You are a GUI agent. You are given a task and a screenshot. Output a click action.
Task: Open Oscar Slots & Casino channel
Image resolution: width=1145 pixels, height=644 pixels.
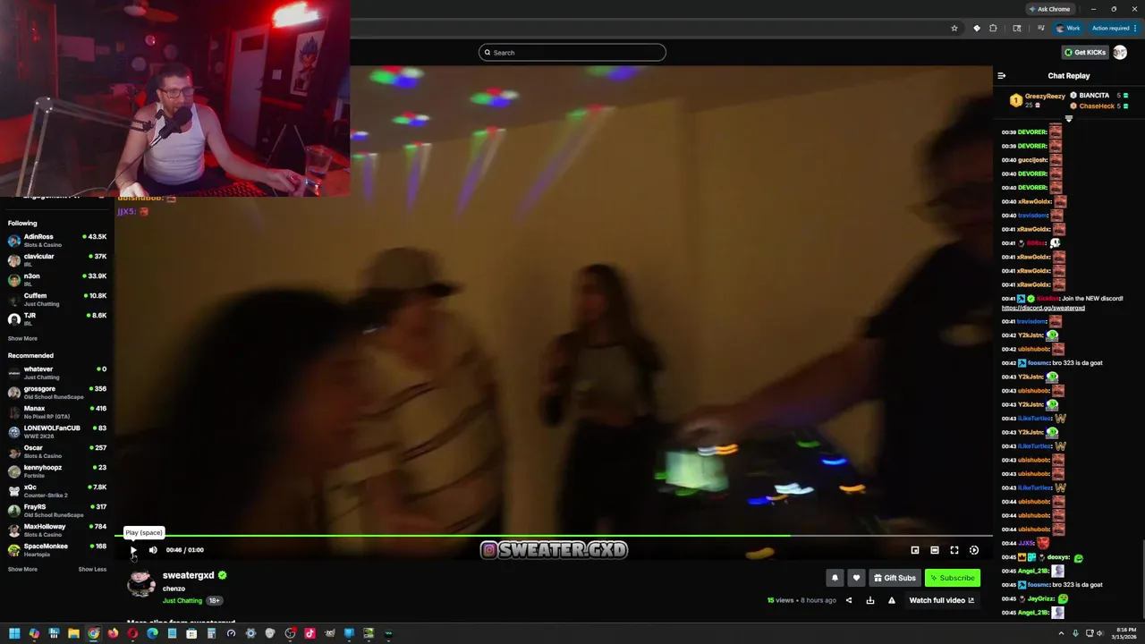pos(57,452)
